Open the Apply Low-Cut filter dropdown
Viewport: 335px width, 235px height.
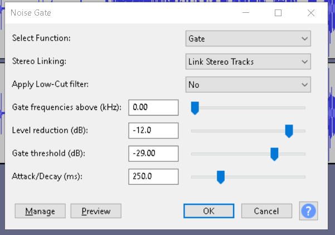248,85
